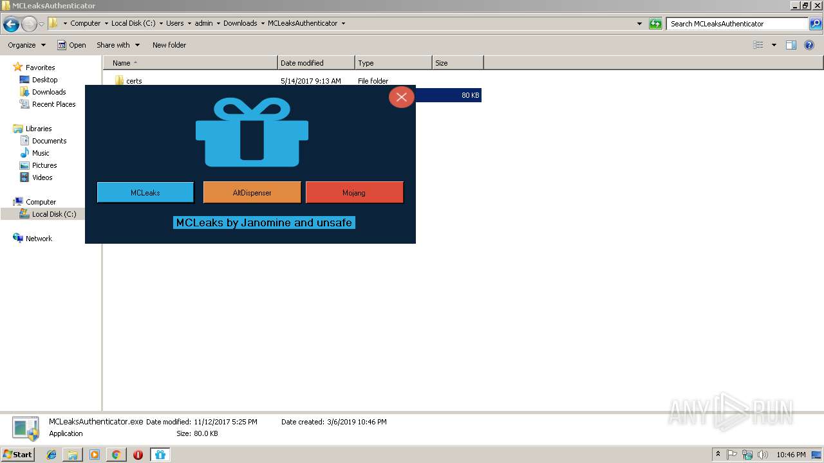Open Windows Explorer taskbar button
Image resolution: width=824 pixels, height=463 pixels.
73,455
